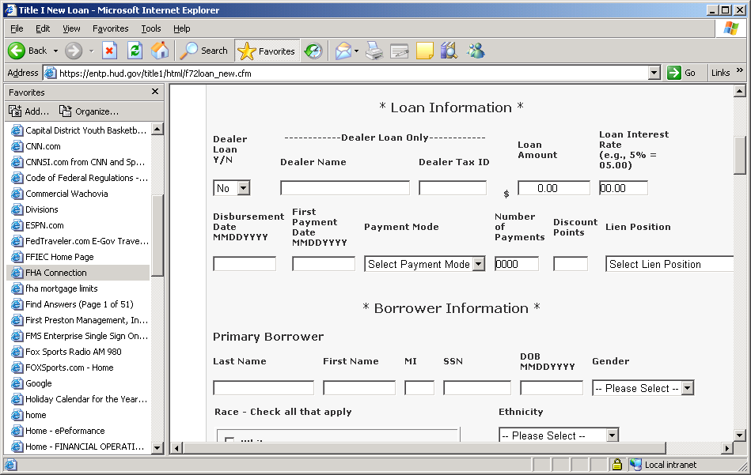Open the Dealer Loan Y/N dropdown
The width and height of the screenshot is (751, 475).
click(x=232, y=188)
